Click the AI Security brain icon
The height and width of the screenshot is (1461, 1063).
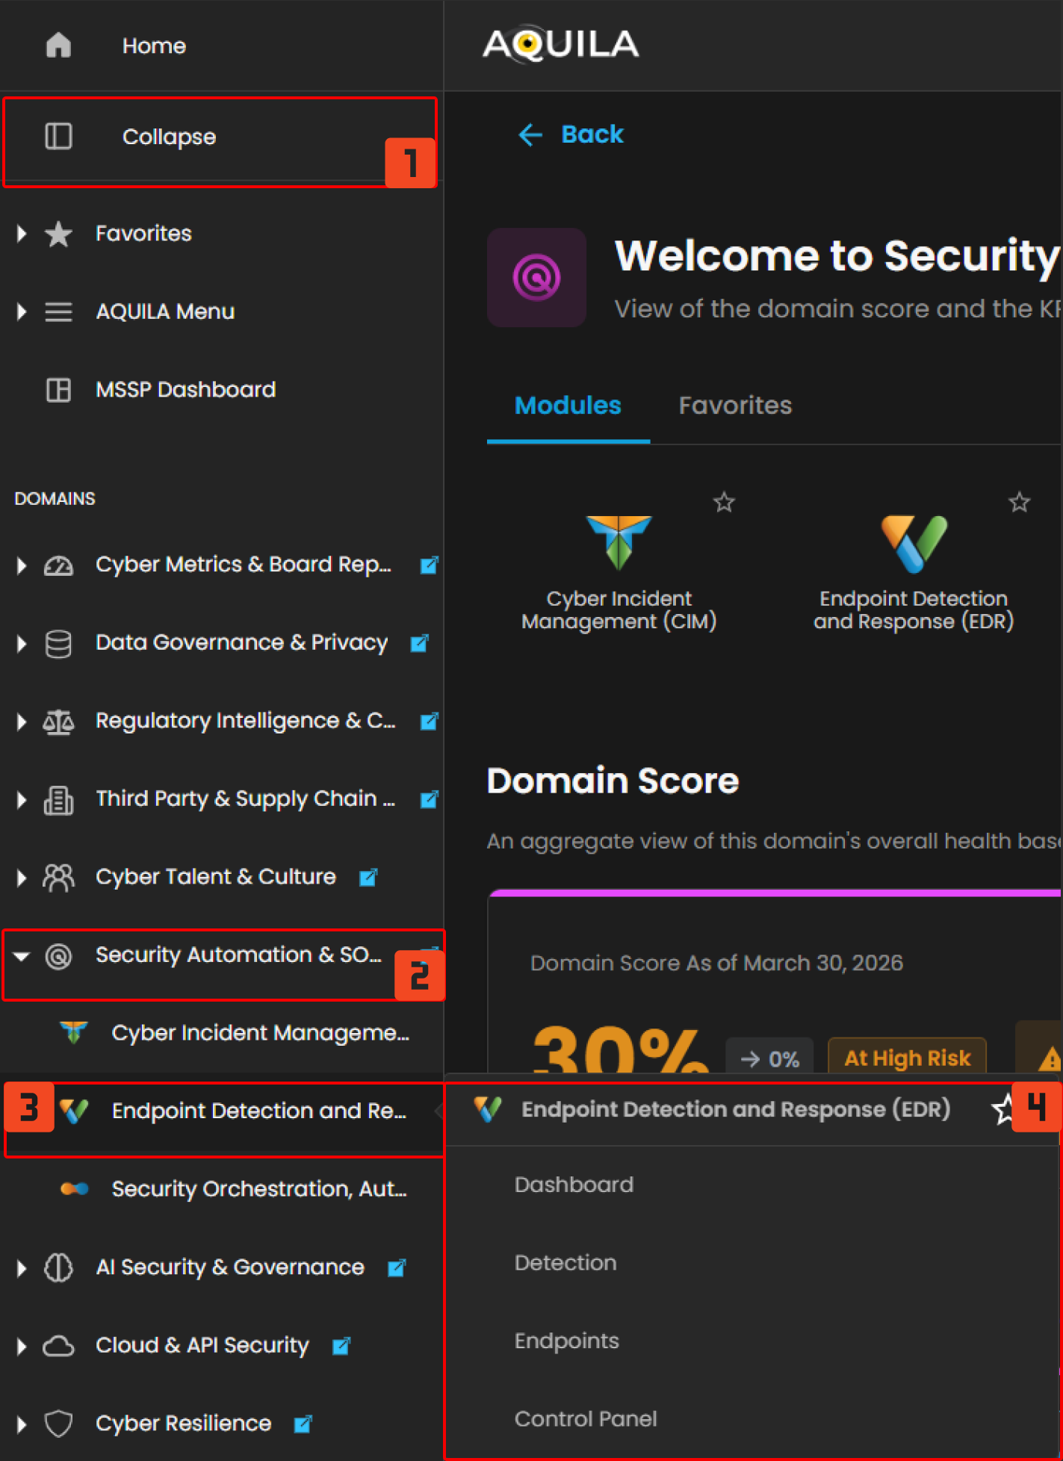[58, 1268]
